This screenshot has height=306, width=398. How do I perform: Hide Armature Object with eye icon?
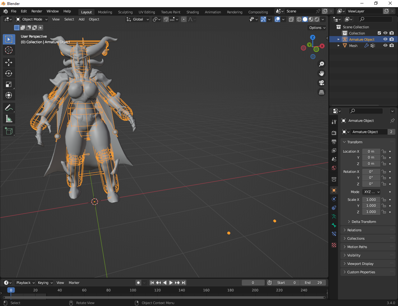(385, 39)
